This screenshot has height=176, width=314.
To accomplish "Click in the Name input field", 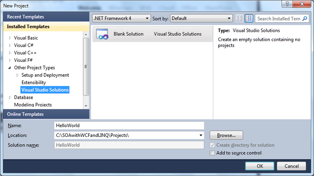I will (x=129, y=125).
